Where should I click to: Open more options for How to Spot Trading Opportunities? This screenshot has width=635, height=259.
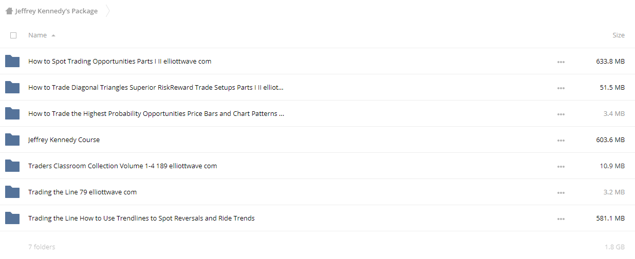point(561,62)
